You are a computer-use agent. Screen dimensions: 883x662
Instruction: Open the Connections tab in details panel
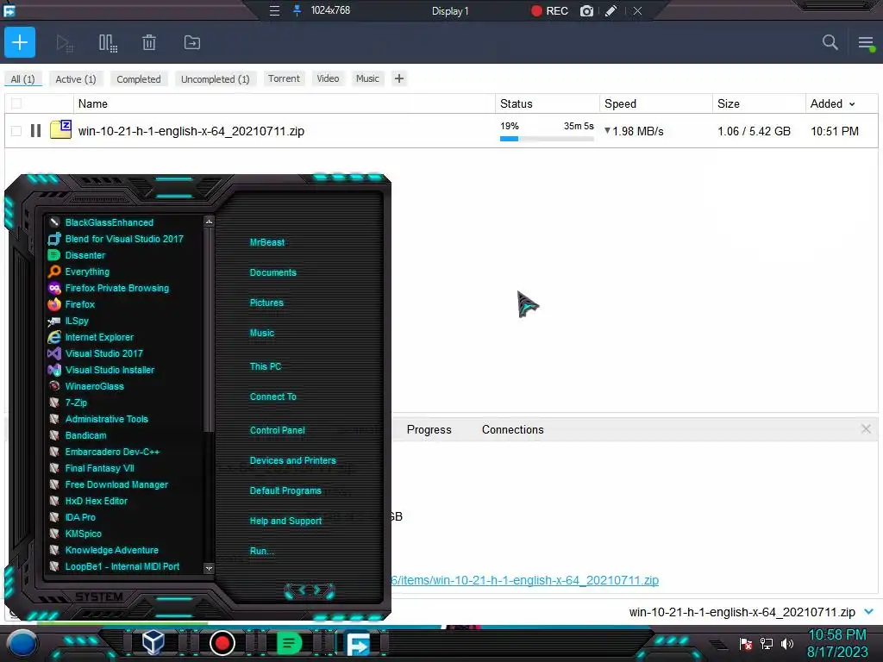click(x=512, y=429)
